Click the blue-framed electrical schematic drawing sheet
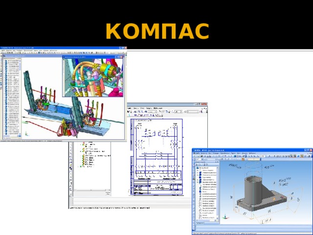The image size is (313, 235). point(156,157)
